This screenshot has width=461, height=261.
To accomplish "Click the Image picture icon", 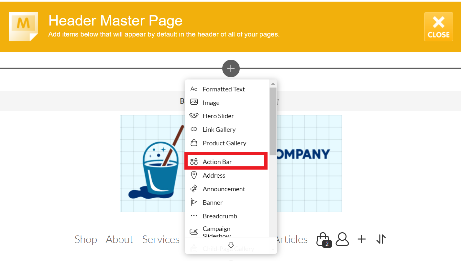I will point(194,102).
